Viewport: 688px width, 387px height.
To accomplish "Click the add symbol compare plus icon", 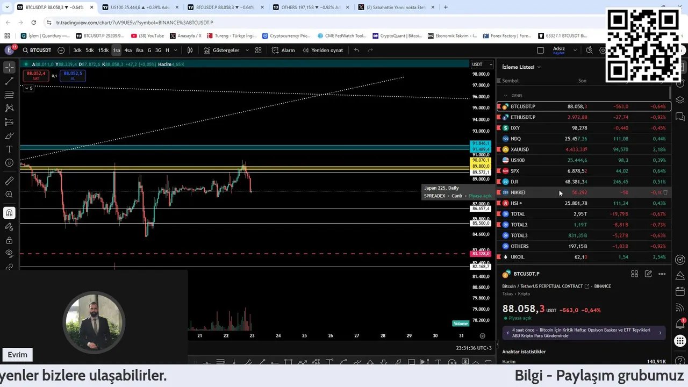I will (x=61, y=50).
